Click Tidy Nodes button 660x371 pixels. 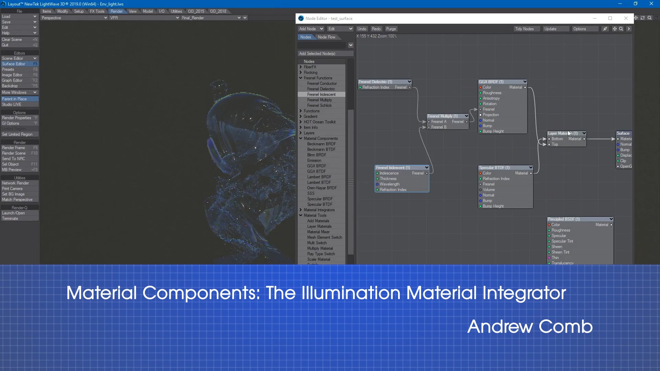pyautogui.click(x=526, y=29)
